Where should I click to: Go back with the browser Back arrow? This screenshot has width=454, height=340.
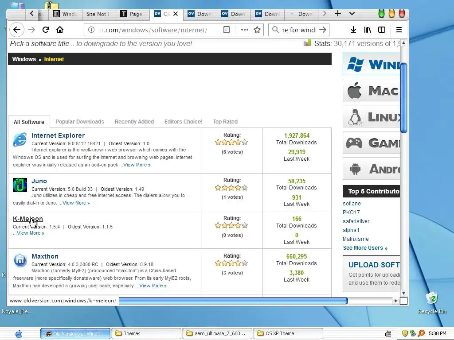17,30
